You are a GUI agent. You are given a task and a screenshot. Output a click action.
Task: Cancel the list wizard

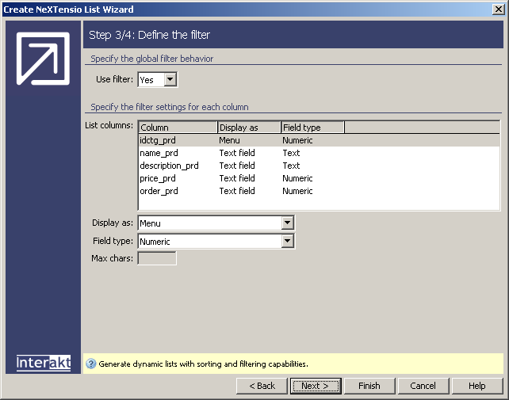pos(423,386)
